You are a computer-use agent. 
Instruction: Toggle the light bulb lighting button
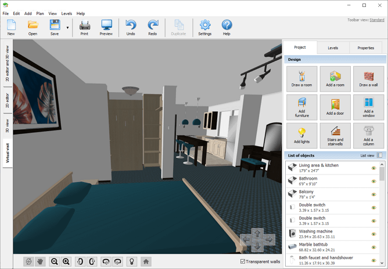click(x=132, y=261)
